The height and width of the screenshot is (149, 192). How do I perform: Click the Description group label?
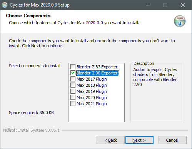pyautogui.click(x=144, y=63)
